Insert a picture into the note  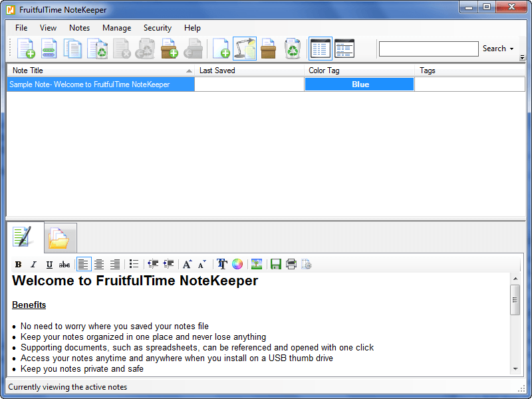coord(257,264)
